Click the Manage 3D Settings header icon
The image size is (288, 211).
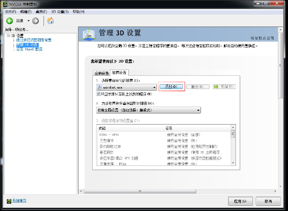point(89,34)
